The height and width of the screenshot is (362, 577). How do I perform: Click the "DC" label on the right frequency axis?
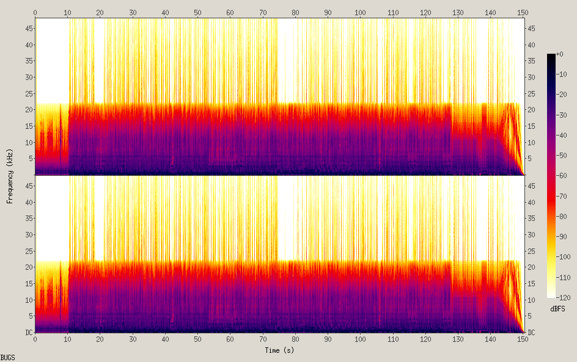531,333
